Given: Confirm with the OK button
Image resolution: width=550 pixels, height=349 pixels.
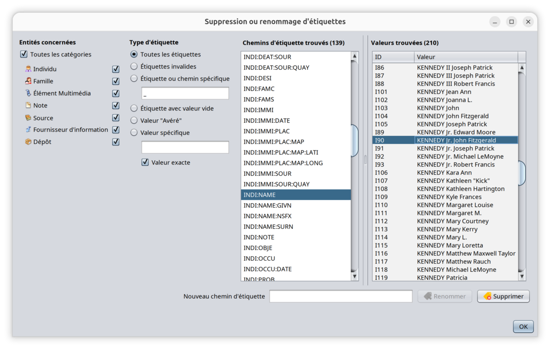Looking at the screenshot, I should pos(523,327).
